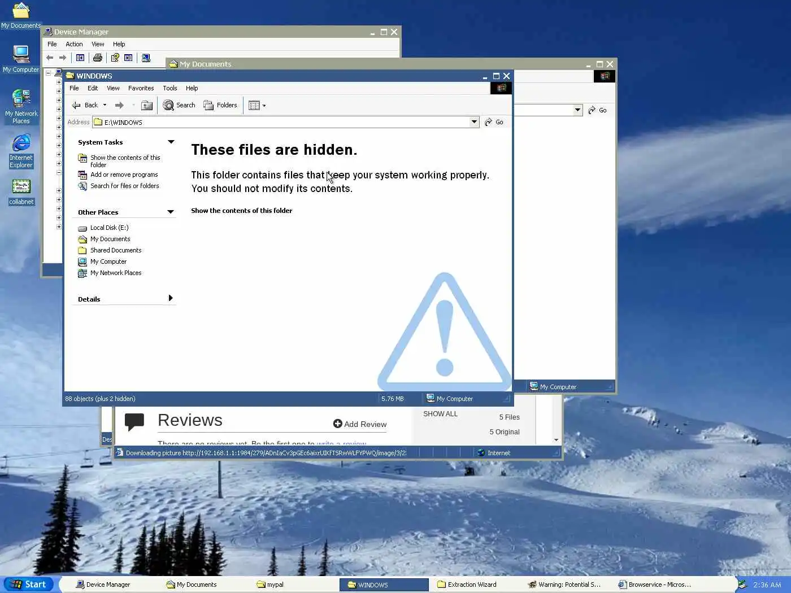Collapse the root node in Device Manager tree

click(x=49, y=73)
